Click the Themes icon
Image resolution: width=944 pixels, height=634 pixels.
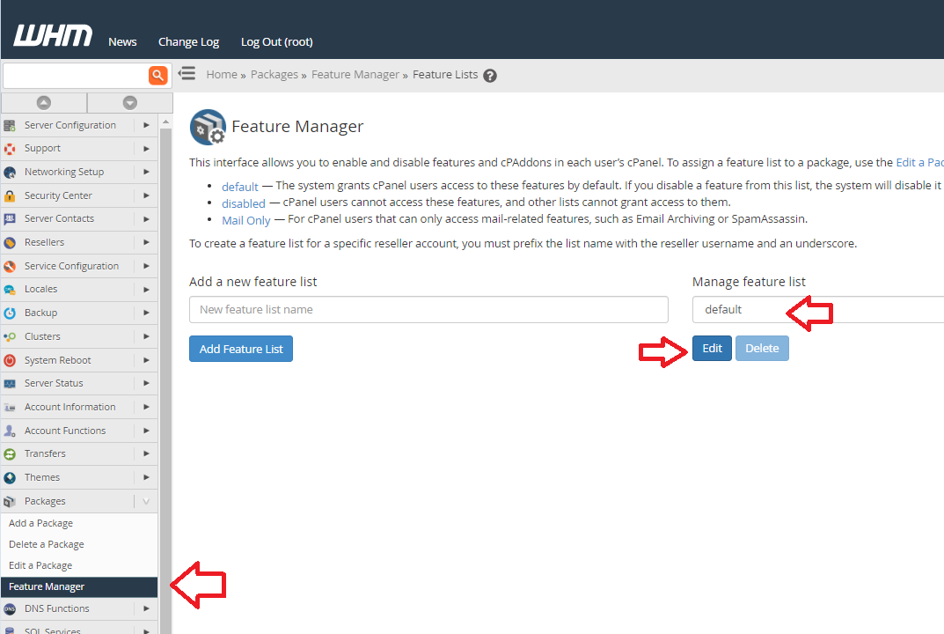click(10, 478)
